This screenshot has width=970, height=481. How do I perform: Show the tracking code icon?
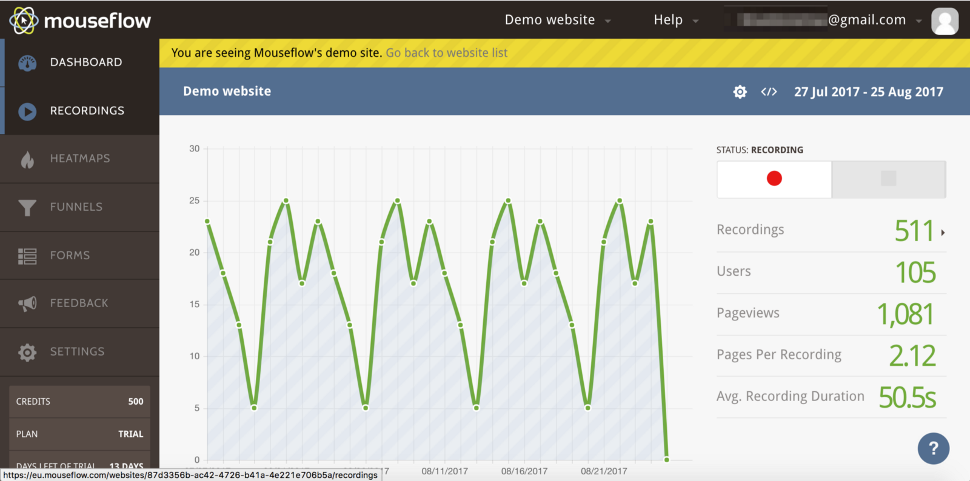click(x=769, y=92)
